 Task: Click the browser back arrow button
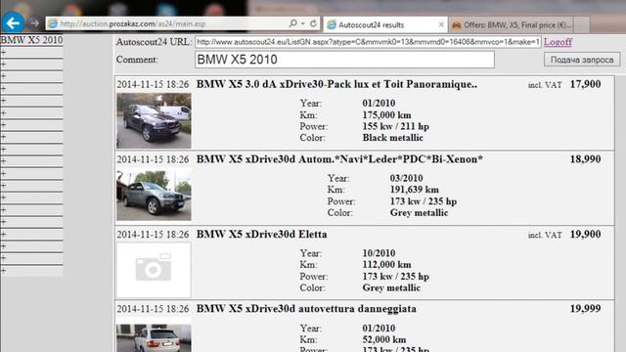(x=13, y=23)
